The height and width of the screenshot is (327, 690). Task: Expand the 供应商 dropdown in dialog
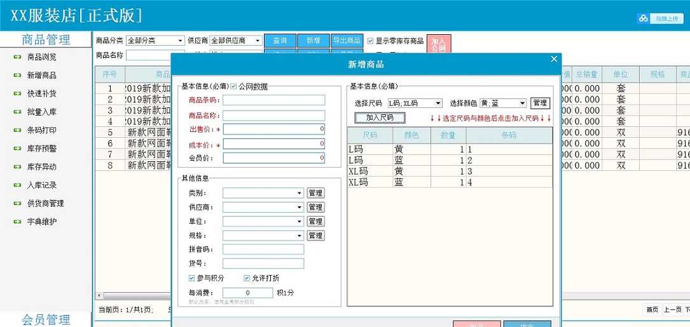[x=300, y=208]
